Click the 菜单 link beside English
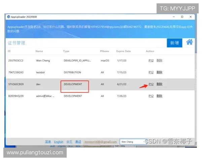This screenshot has width=202, height=161. coord(48,142)
